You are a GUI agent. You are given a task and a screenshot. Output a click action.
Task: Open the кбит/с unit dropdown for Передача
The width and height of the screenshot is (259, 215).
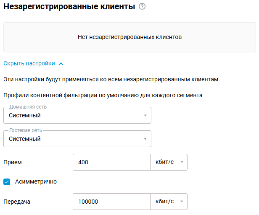coord(168,202)
